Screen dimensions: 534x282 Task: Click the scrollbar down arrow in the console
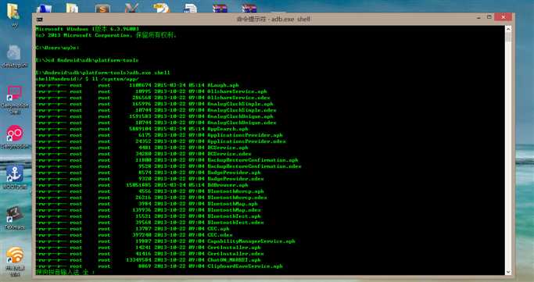(508, 272)
